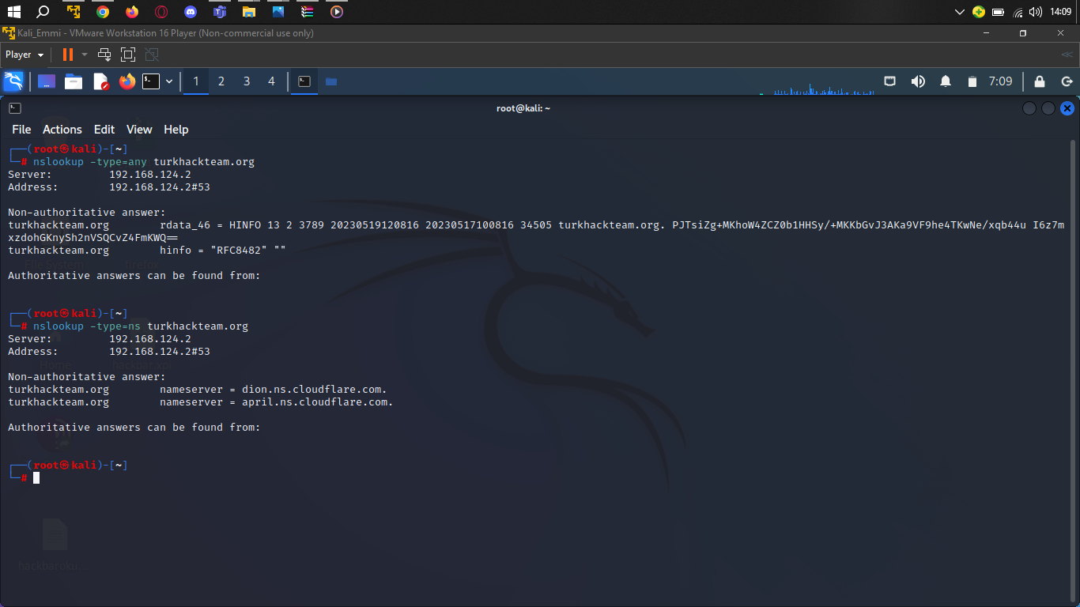Screen dimensions: 1080x607
Task: Open the Kali notifications bell
Action: pyautogui.click(x=946, y=81)
